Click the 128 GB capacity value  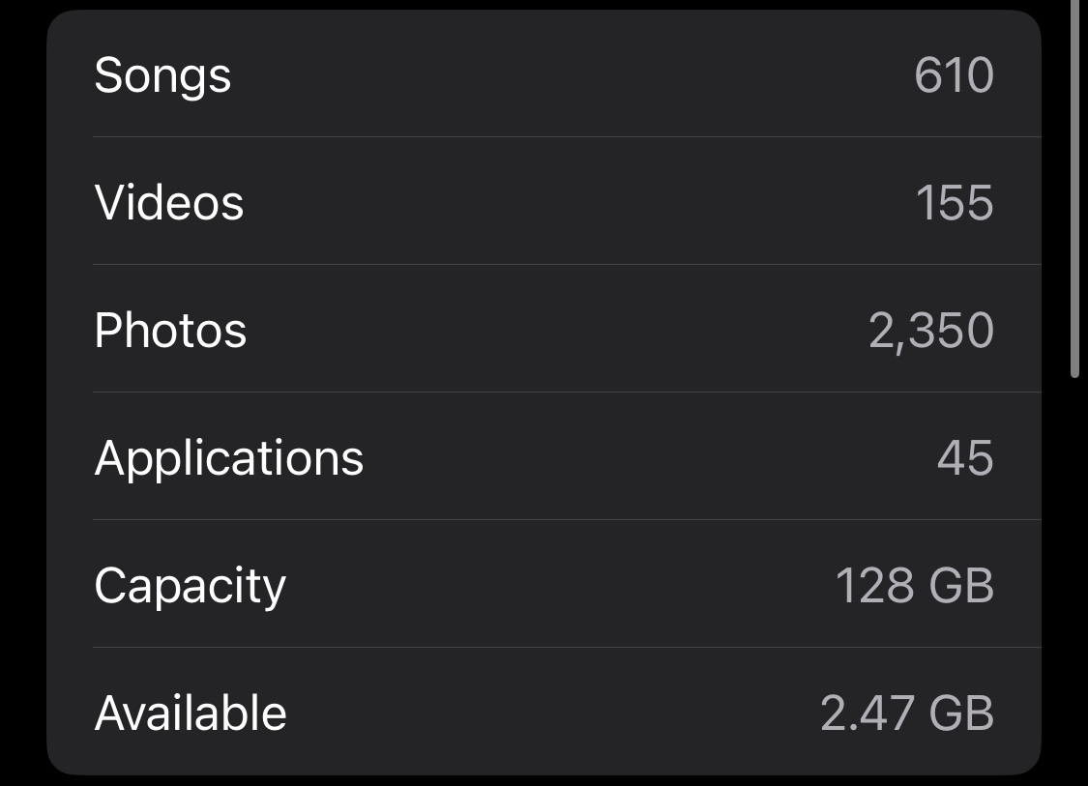coord(915,586)
